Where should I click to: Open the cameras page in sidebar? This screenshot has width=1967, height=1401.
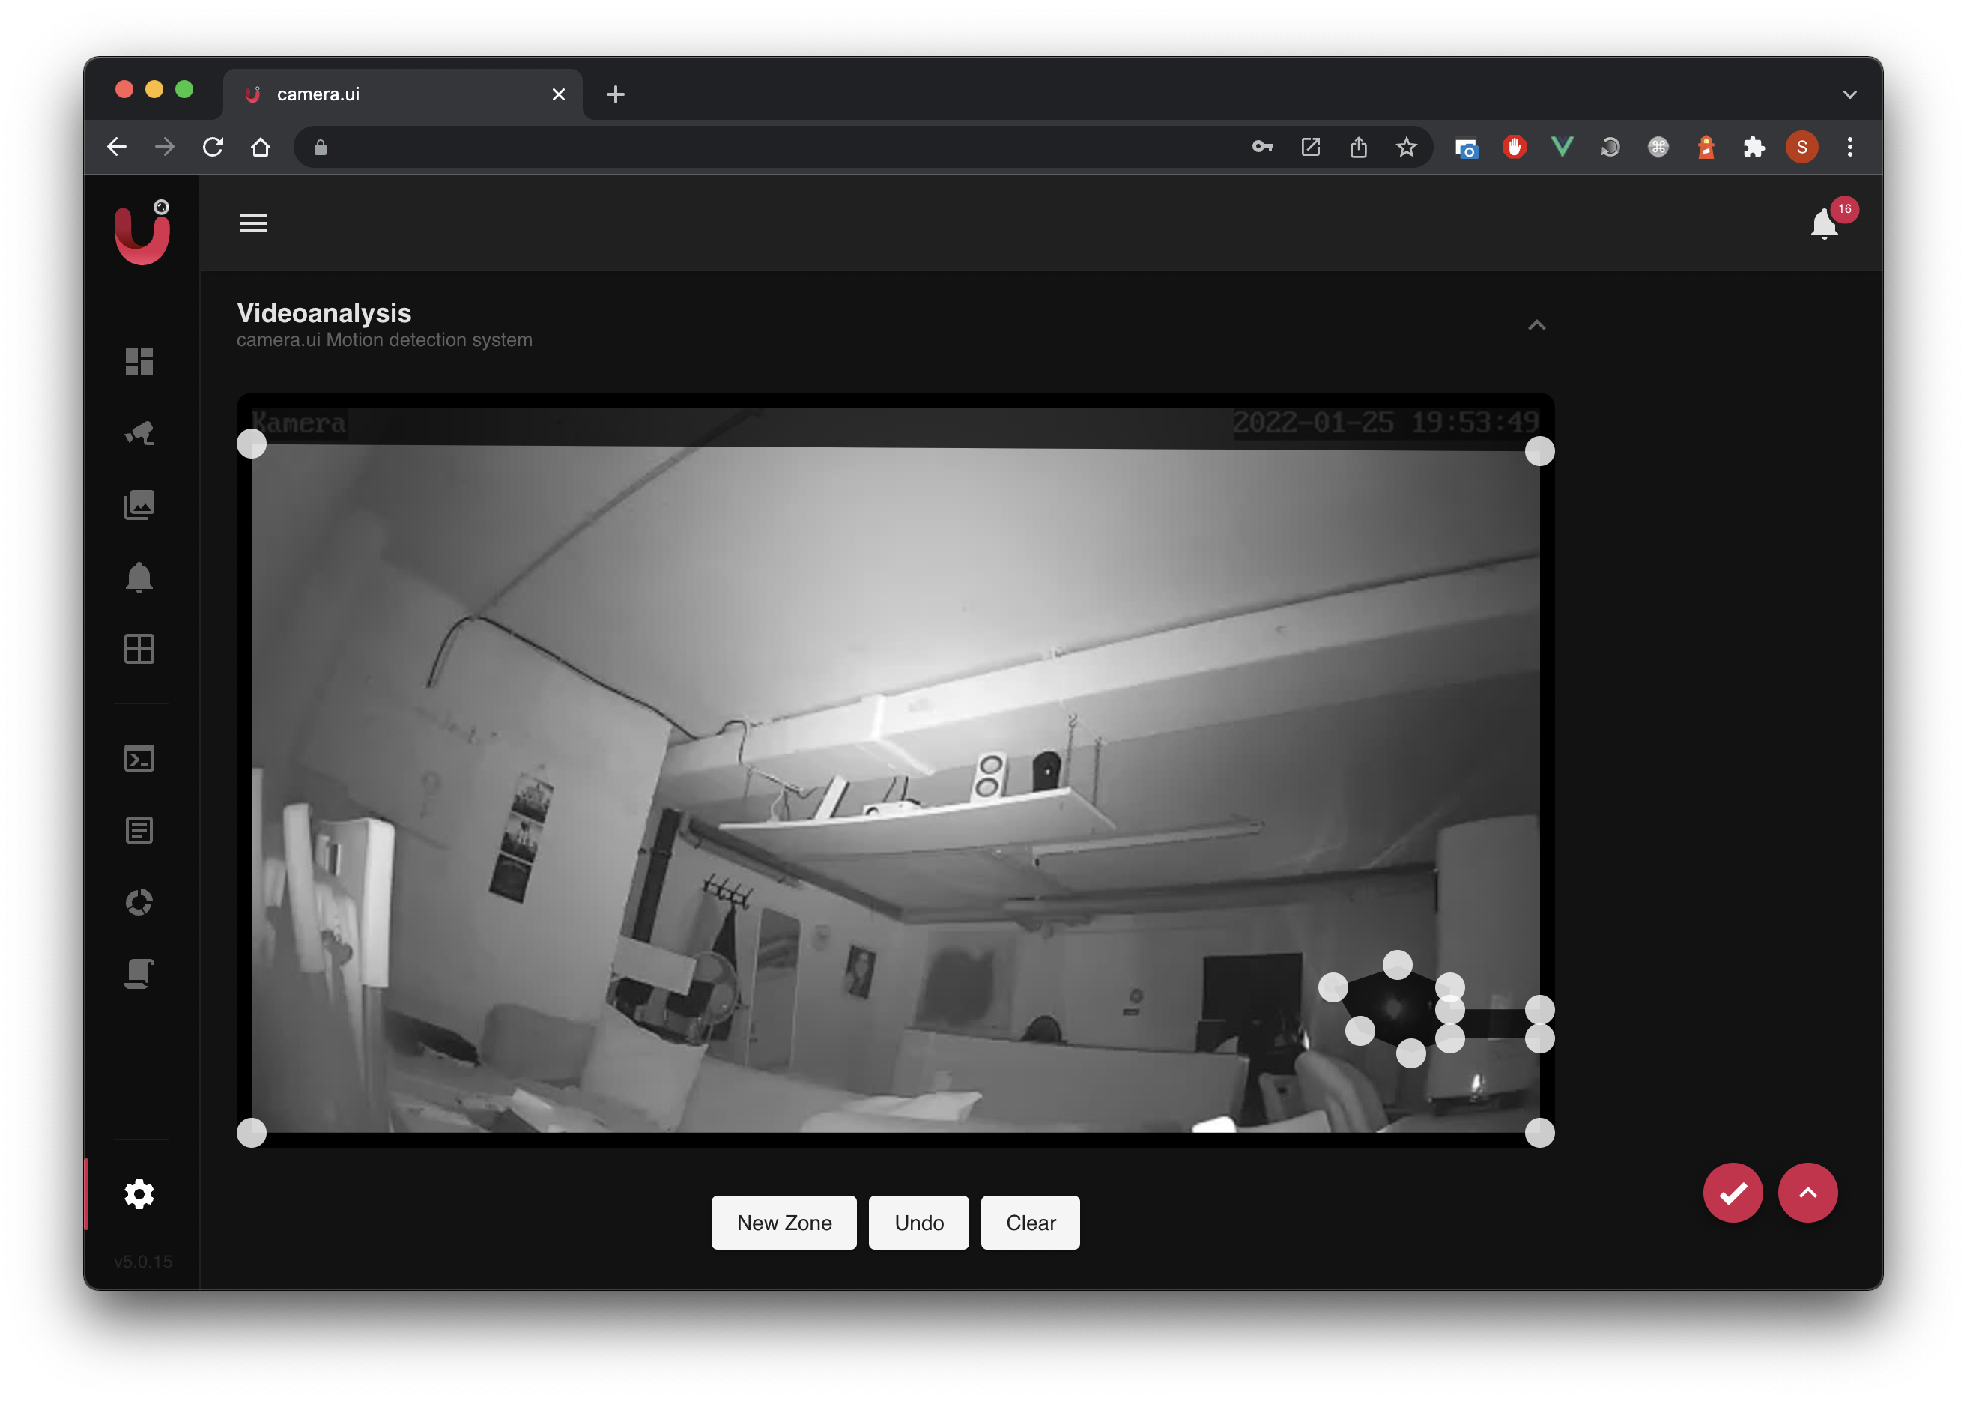tap(139, 433)
